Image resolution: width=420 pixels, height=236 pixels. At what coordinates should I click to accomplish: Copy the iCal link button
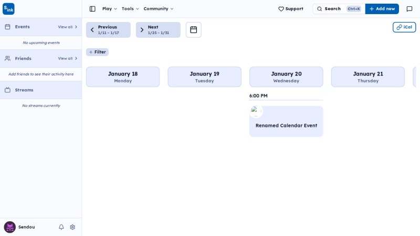[x=404, y=27]
